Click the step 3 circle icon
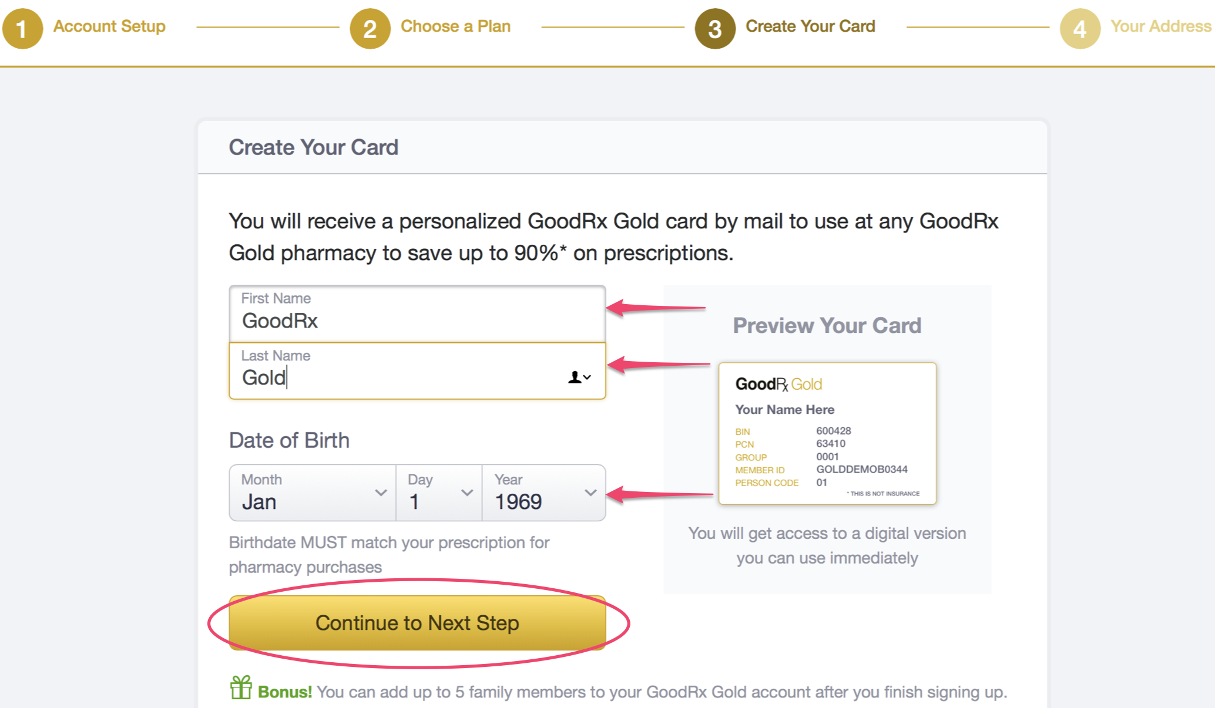This screenshot has height=708, width=1215. pos(715,28)
